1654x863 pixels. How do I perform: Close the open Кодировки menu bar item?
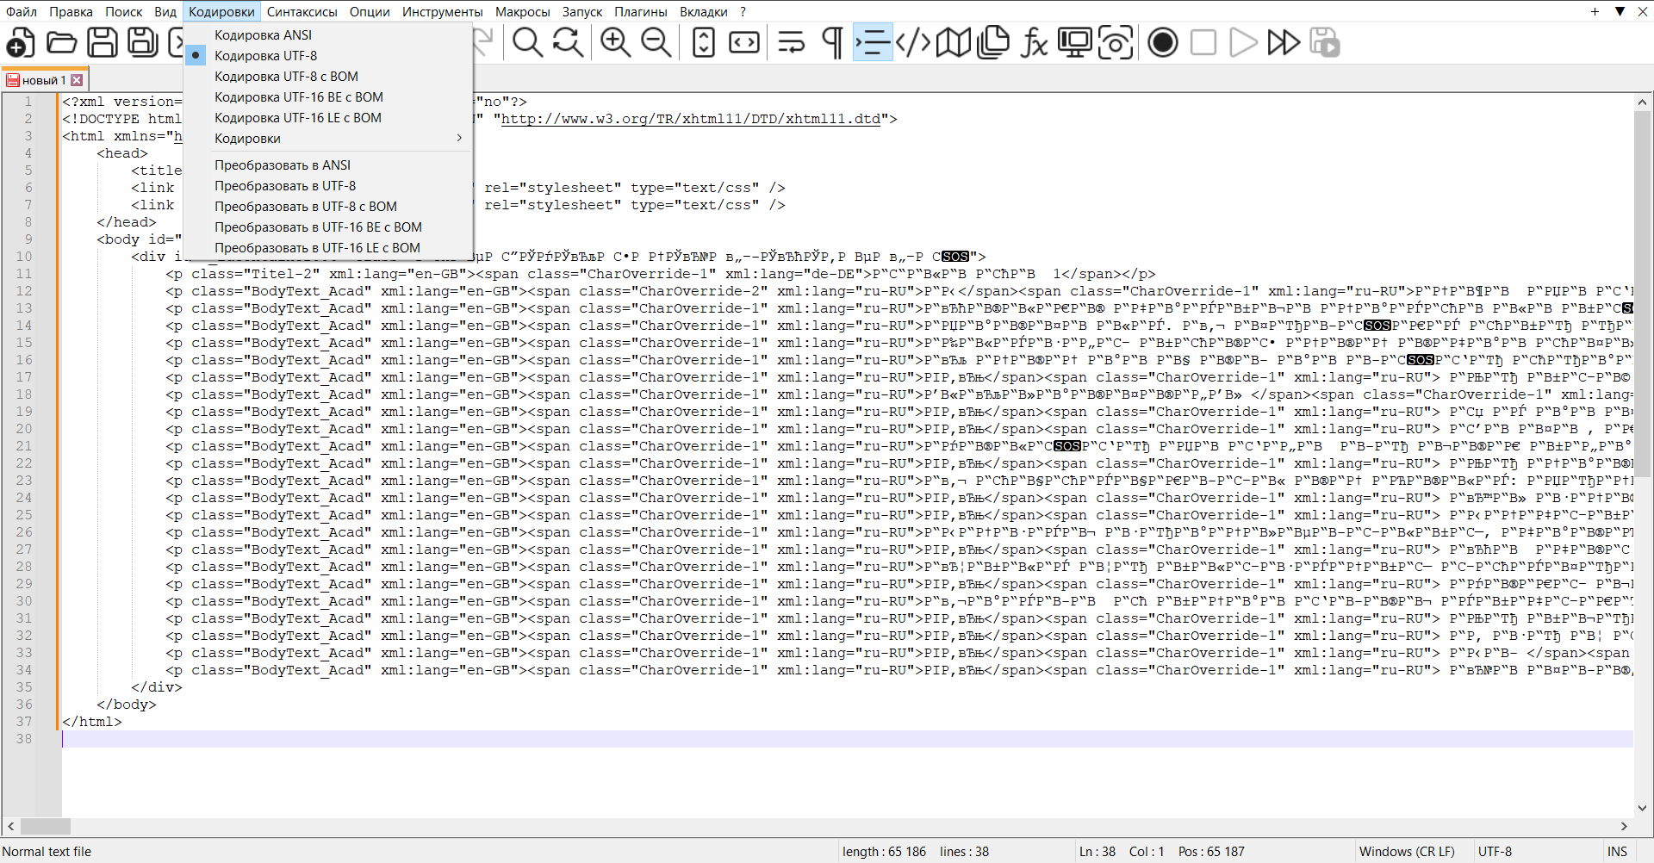pyautogui.click(x=221, y=11)
